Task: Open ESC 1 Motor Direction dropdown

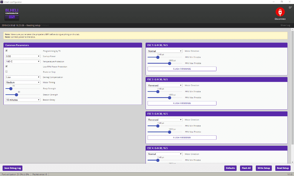Action: point(165,51)
